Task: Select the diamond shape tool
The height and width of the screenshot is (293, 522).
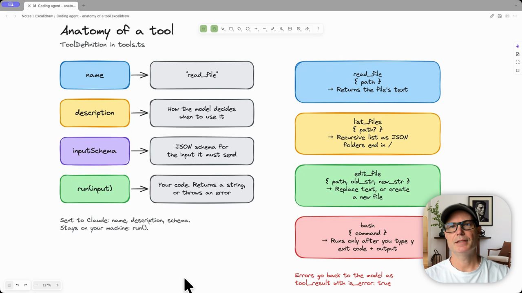Action: pyautogui.click(x=239, y=29)
